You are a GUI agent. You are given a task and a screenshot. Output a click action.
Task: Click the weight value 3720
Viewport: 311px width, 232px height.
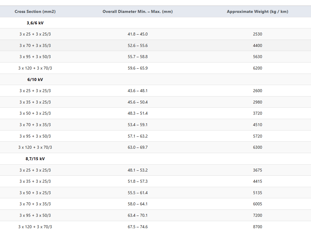tap(257, 113)
